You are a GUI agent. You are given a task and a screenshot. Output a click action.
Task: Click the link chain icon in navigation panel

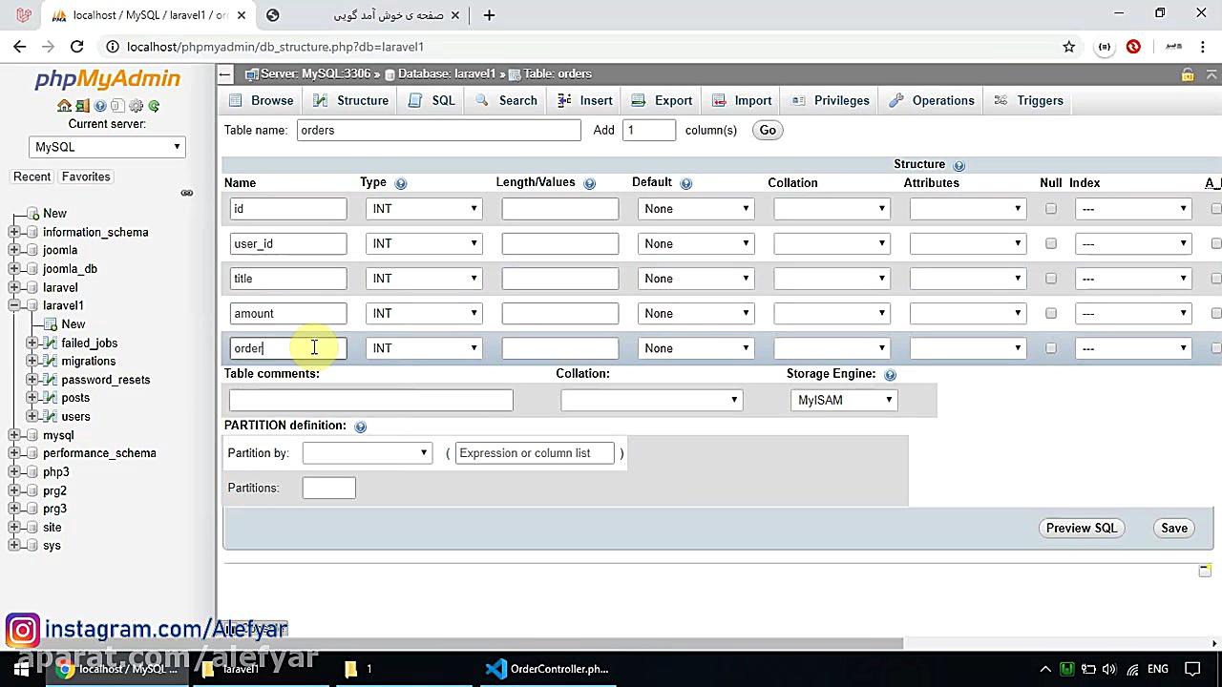click(x=187, y=193)
